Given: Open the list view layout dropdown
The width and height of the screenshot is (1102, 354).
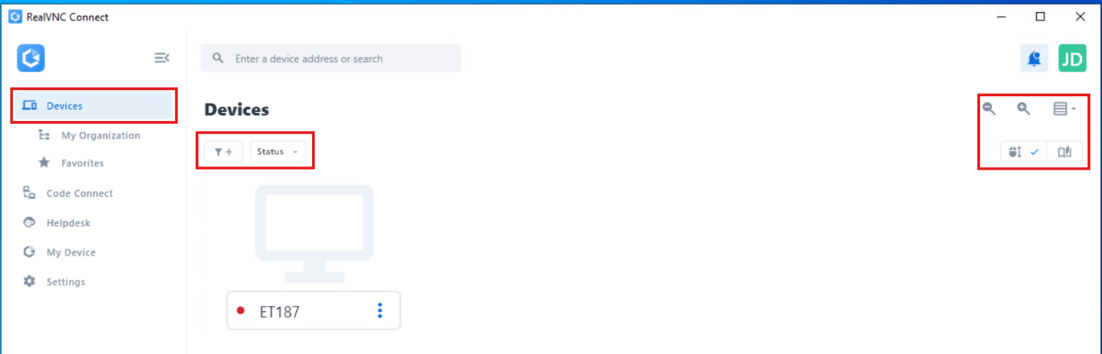Looking at the screenshot, I should click(x=1064, y=109).
